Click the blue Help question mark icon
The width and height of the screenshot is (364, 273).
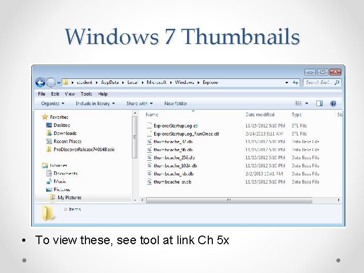click(333, 104)
